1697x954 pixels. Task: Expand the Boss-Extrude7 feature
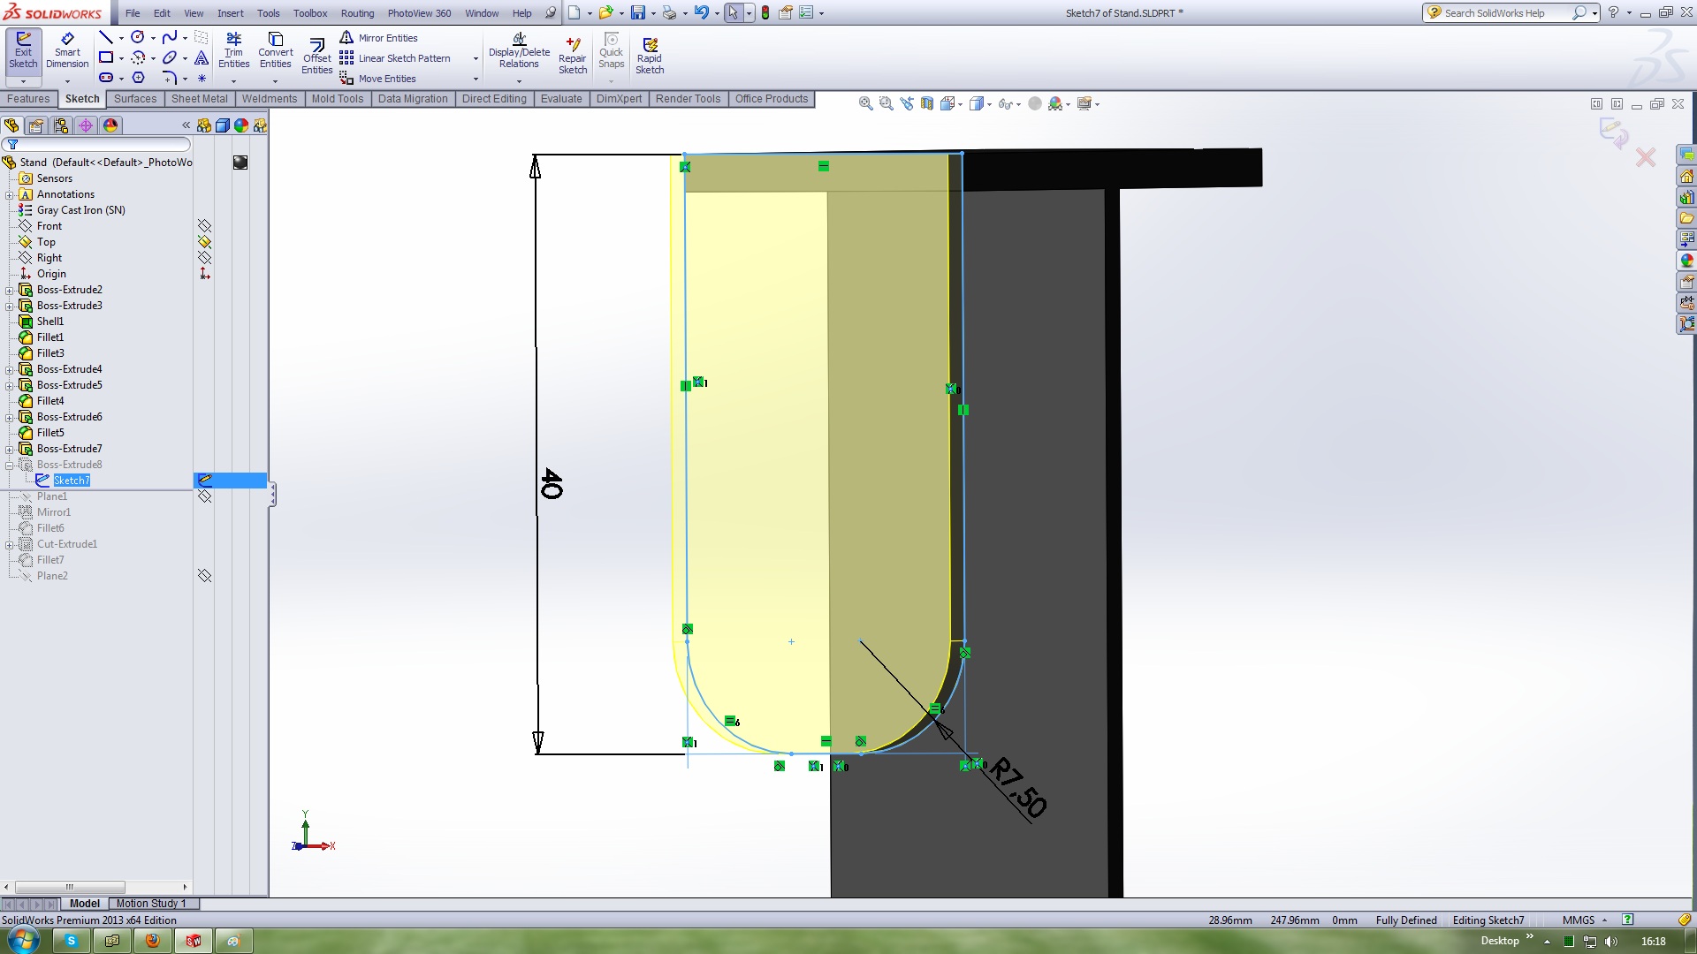pyautogui.click(x=10, y=449)
